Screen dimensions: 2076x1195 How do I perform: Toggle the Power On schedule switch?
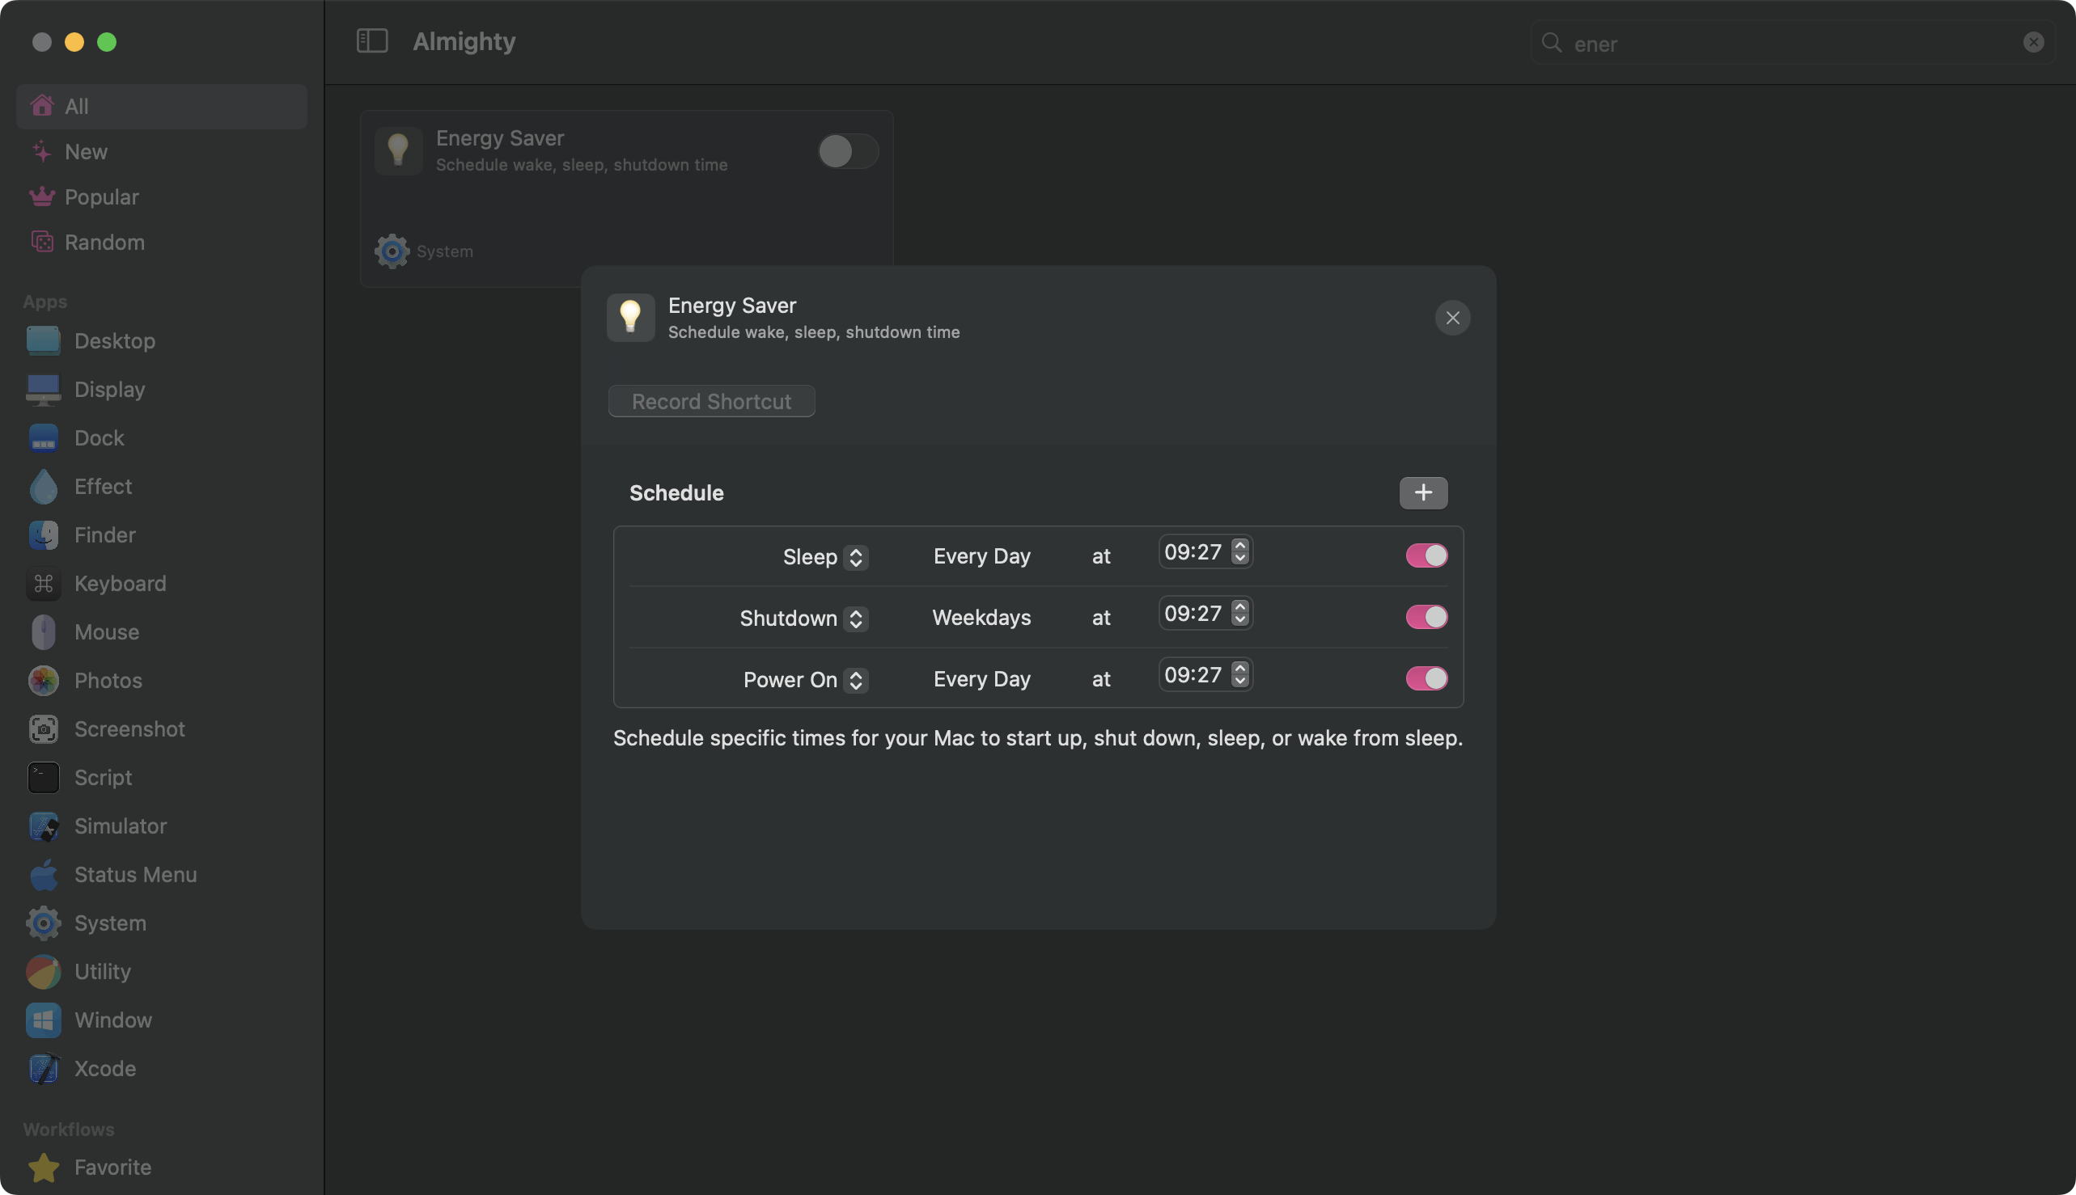click(1426, 678)
